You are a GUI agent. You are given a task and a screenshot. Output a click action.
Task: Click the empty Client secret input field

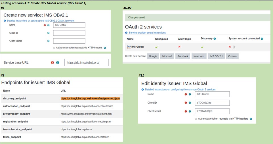(69, 41)
